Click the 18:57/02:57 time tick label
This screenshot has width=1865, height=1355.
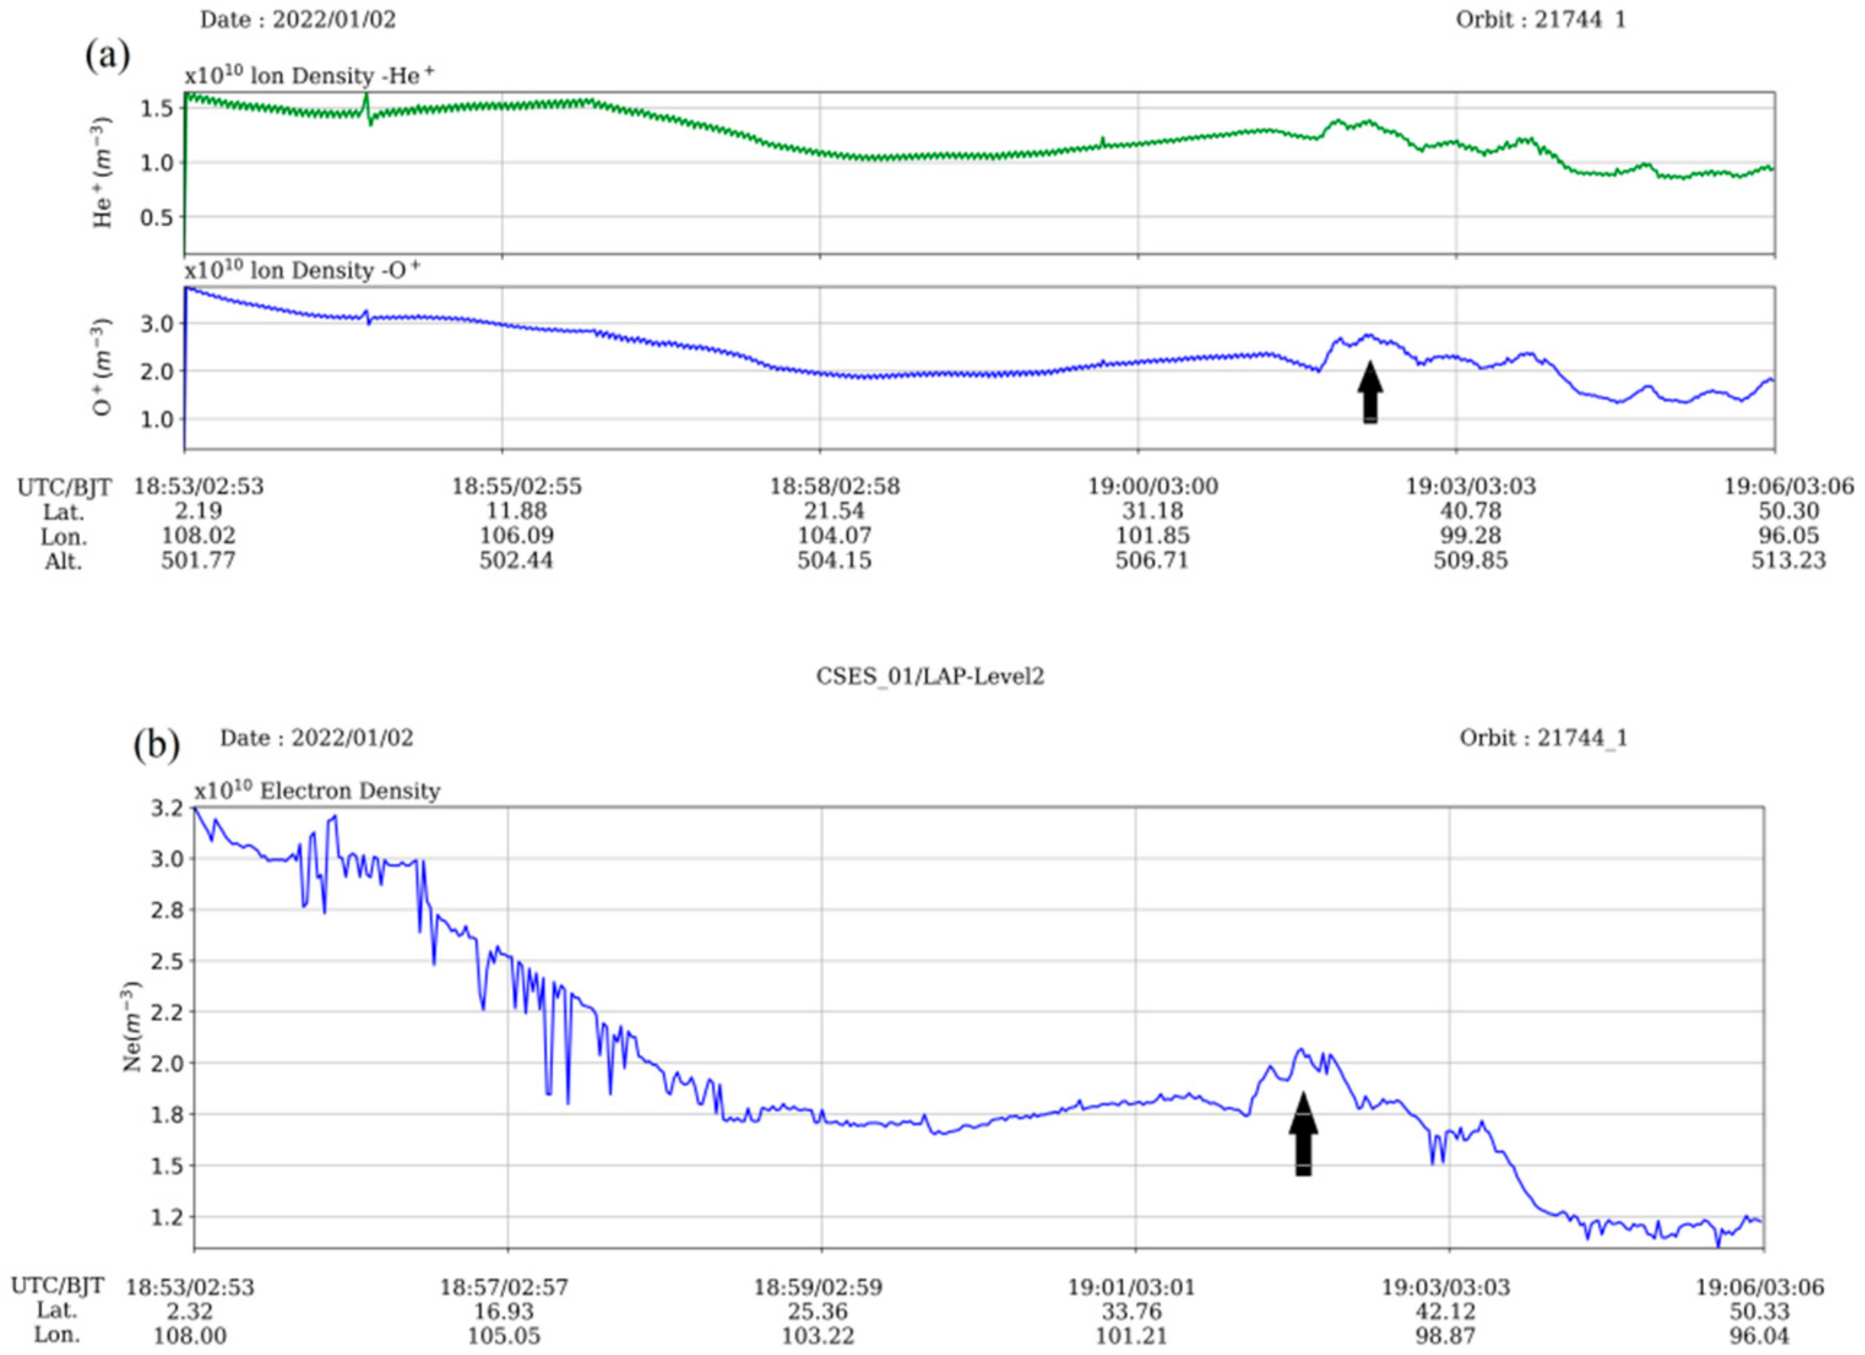503,1287
